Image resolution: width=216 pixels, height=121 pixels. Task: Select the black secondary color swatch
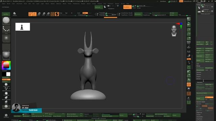pos(4,74)
